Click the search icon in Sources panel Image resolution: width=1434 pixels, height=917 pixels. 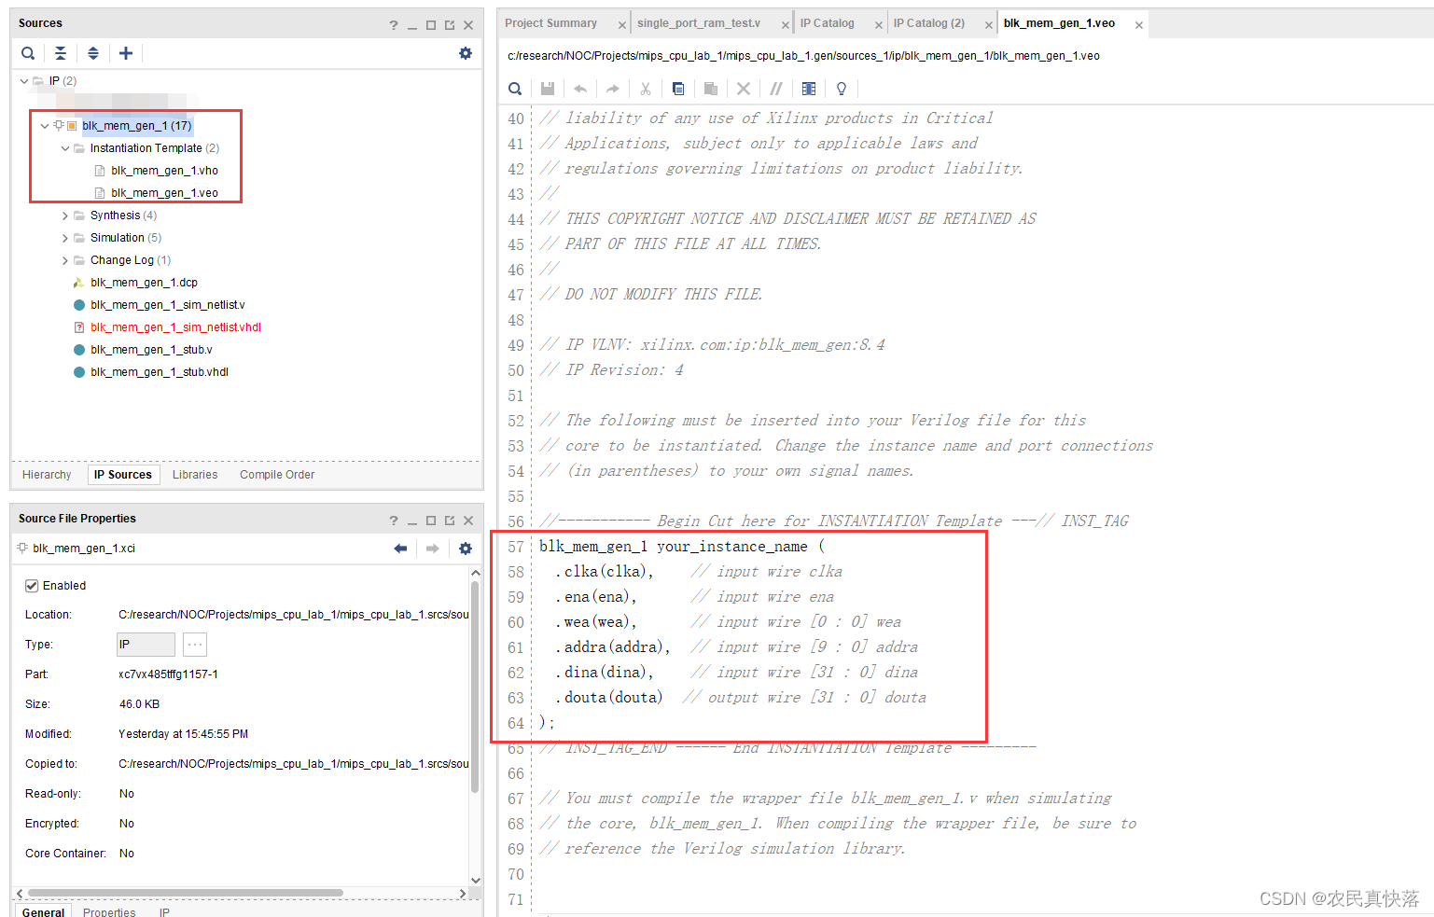pyautogui.click(x=28, y=54)
